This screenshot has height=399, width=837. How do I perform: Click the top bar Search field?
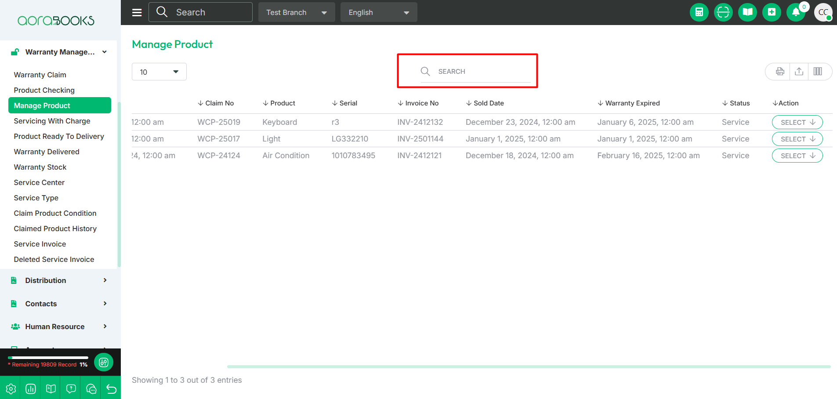click(200, 12)
